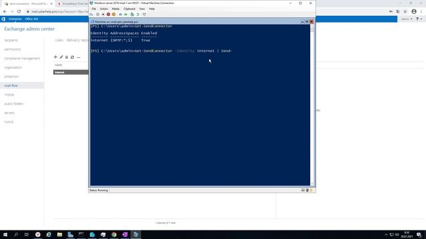Click browser back arrow button
The height and width of the screenshot is (239, 426).
[x=5, y=12]
